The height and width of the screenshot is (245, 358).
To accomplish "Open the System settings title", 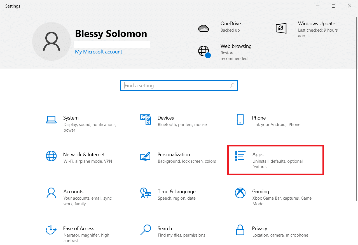I will point(71,118).
